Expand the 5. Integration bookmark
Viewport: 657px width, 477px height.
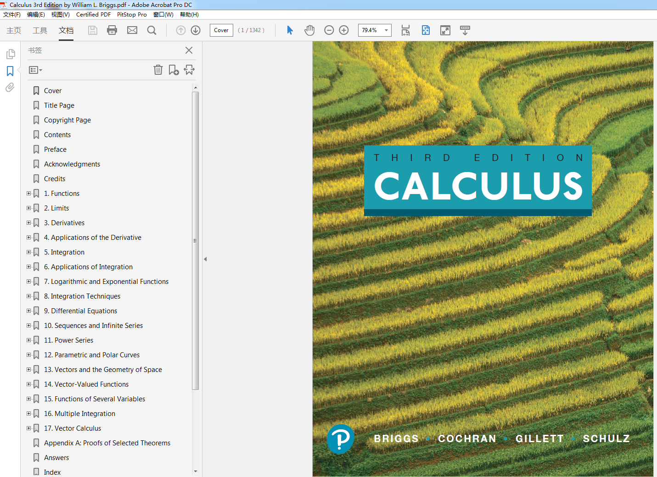click(29, 252)
